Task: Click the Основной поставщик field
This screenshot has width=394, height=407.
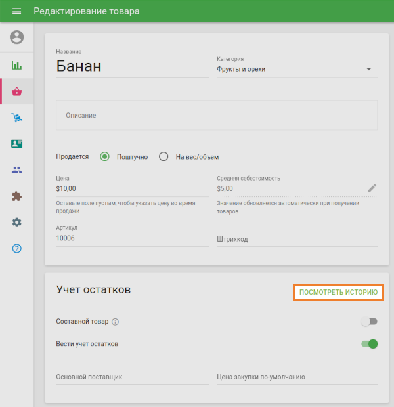Action: click(132, 377)
